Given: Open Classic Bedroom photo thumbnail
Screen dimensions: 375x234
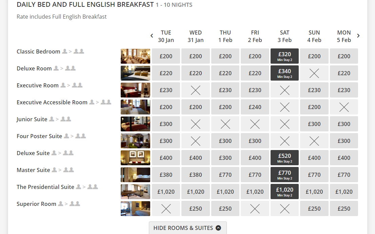Looking at the screenshot, I should (x=135, y=56).
